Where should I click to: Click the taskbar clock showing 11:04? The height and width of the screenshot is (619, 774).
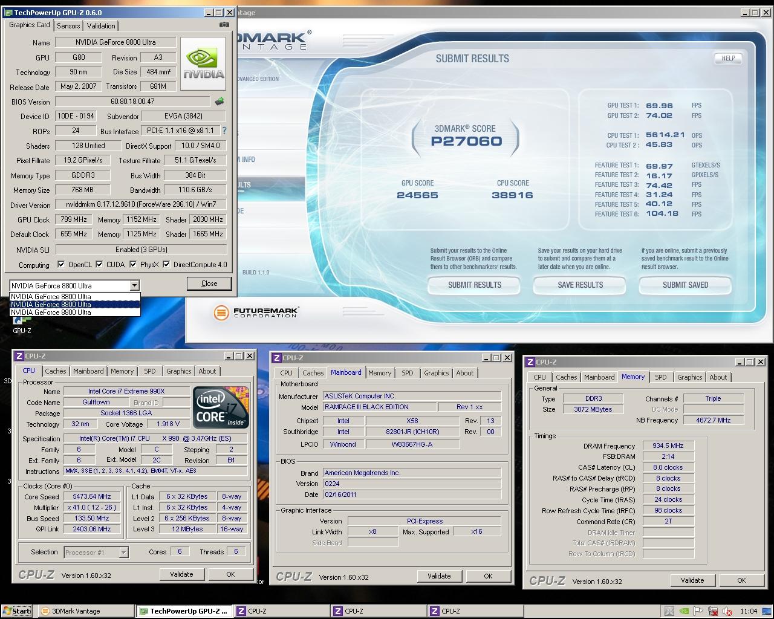point(749,611)
